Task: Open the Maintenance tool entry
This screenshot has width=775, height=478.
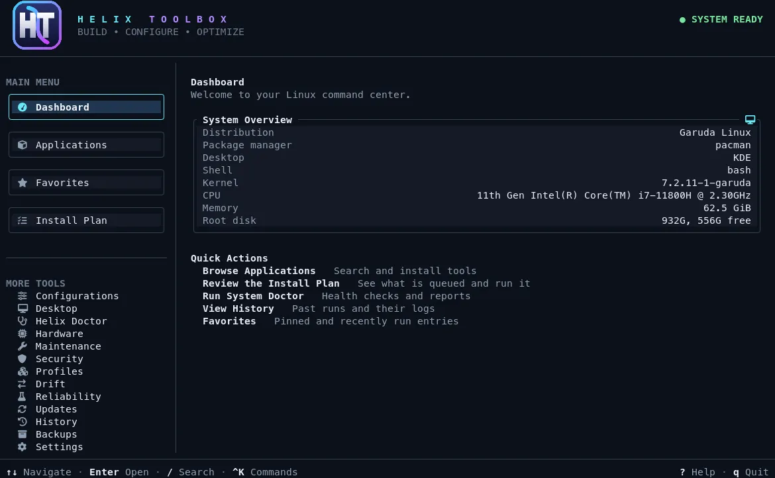Action: pyautogui.click(x=68, y=346)
